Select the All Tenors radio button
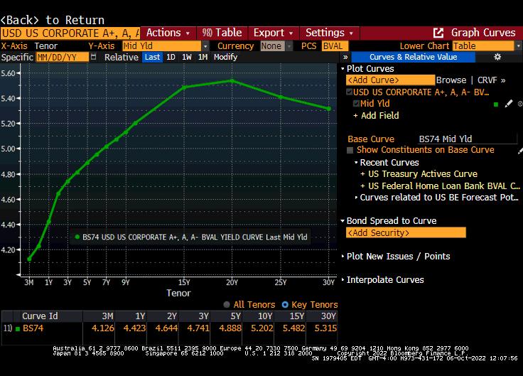The height and width of the screenshot is (376, 523). pyautogui.click(x=227, y=304)
